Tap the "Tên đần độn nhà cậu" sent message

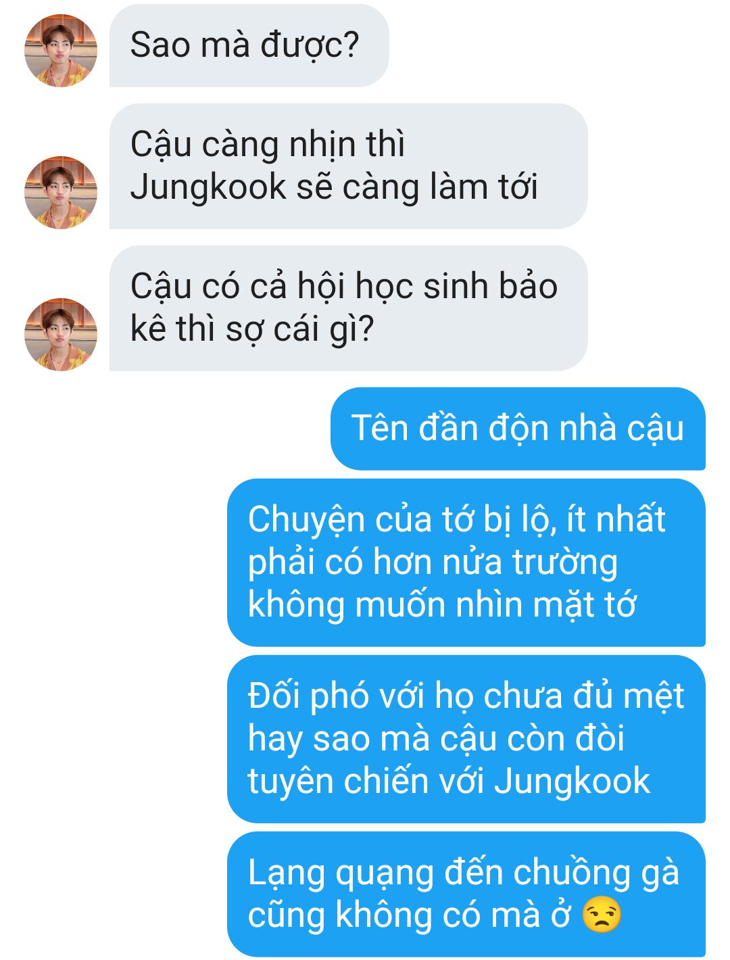[x=518, y=429]
